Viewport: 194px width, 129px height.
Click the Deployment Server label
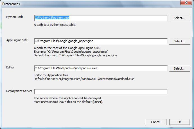[19, 91]
